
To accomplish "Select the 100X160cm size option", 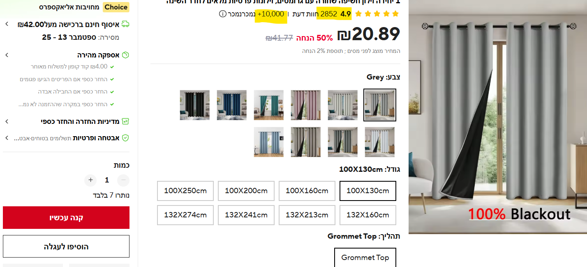I will click(307, 191).
